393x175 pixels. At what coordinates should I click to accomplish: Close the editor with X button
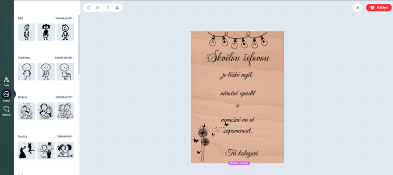[x=358, y=8]
